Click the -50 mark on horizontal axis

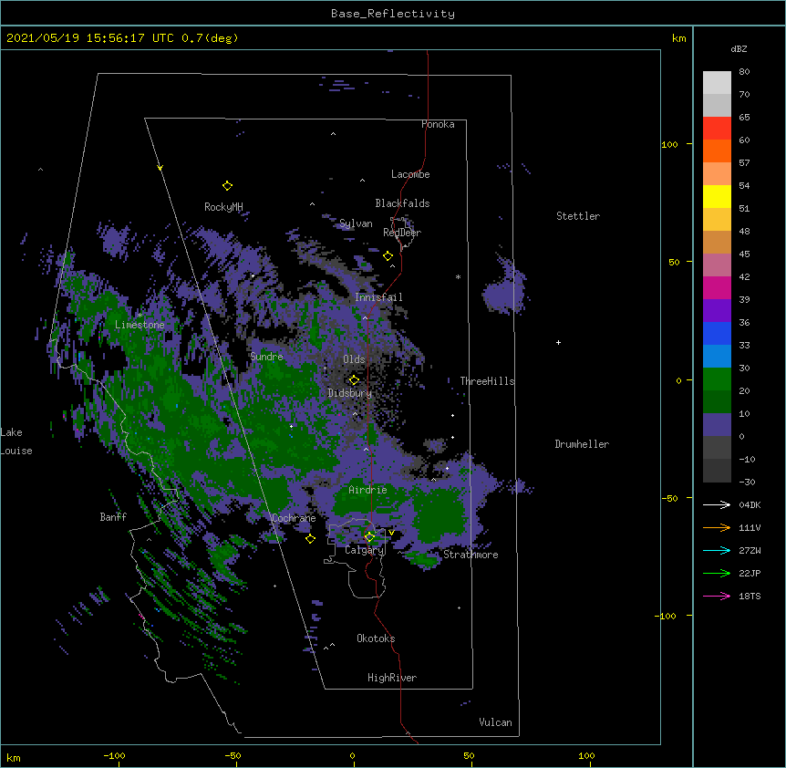[x=233, y=755]
